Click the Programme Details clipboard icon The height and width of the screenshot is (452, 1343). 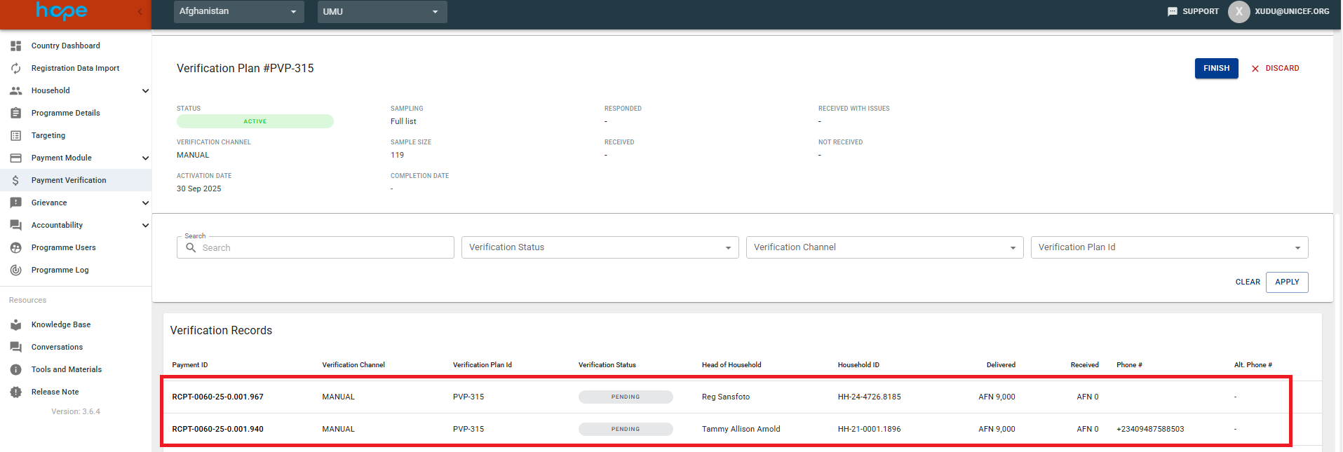15,113
